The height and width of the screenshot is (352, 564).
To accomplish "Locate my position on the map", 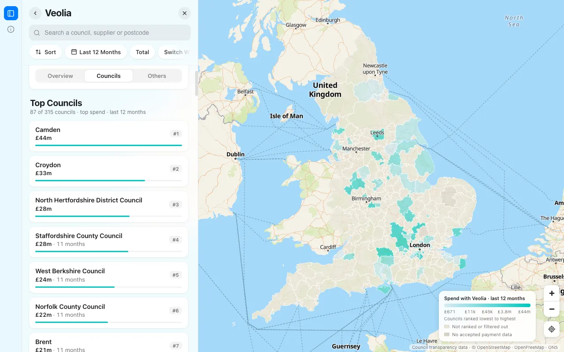I will pyautogui.click(x=552, y=329).
